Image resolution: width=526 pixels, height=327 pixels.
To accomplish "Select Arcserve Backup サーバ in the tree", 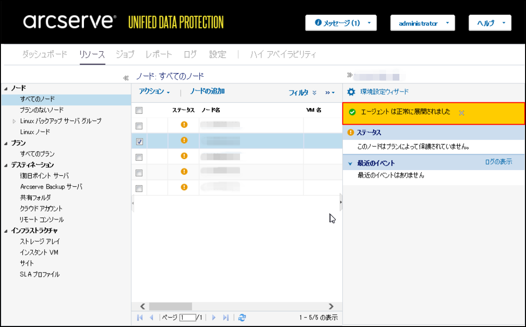I will [51, 187].
